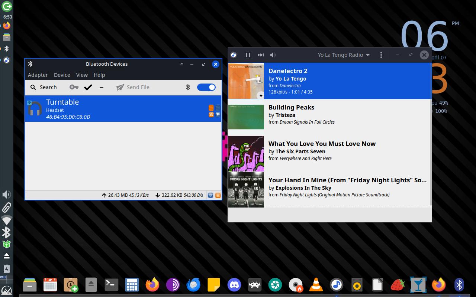This screenshot has height=297, width=476.
Task: Click the Remove device minus icon
Action: click(x=102, y=87)
